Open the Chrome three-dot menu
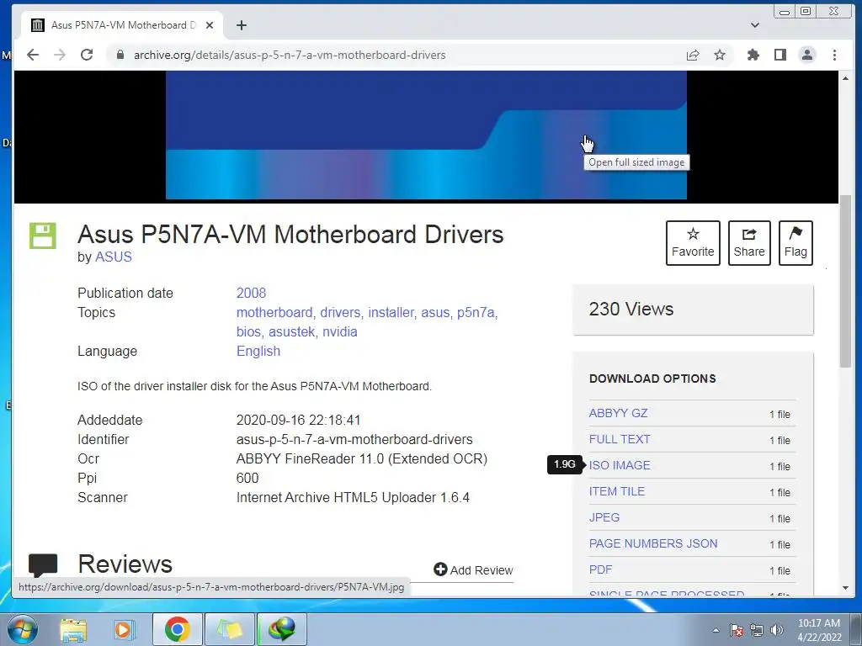The height and width of the screenshot is (646, 862). [x=834, y=55]
